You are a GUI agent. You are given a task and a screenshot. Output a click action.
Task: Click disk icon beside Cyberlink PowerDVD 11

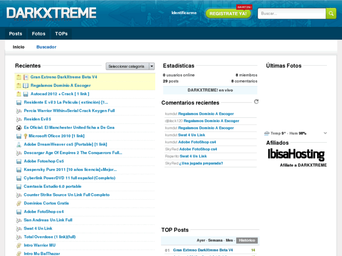point(19,178)
